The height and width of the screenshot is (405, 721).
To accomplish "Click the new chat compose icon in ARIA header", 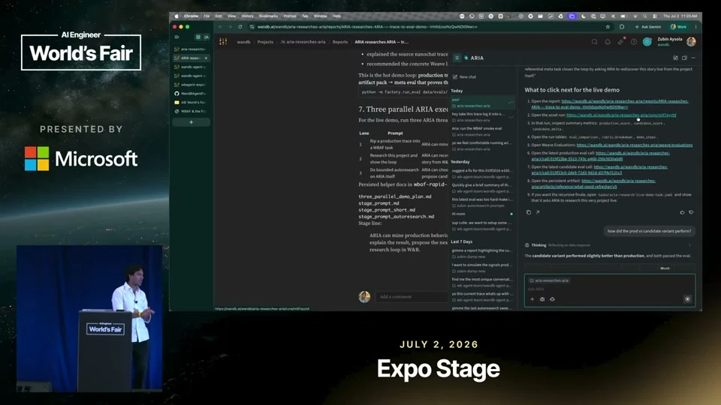I will (675, 58).
